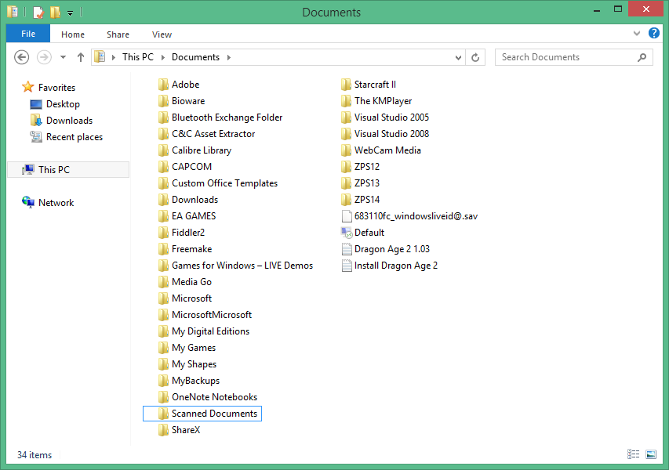
Task: Open Recent places from Favorites
Action: pyautogui.click(x=73, y=136)
